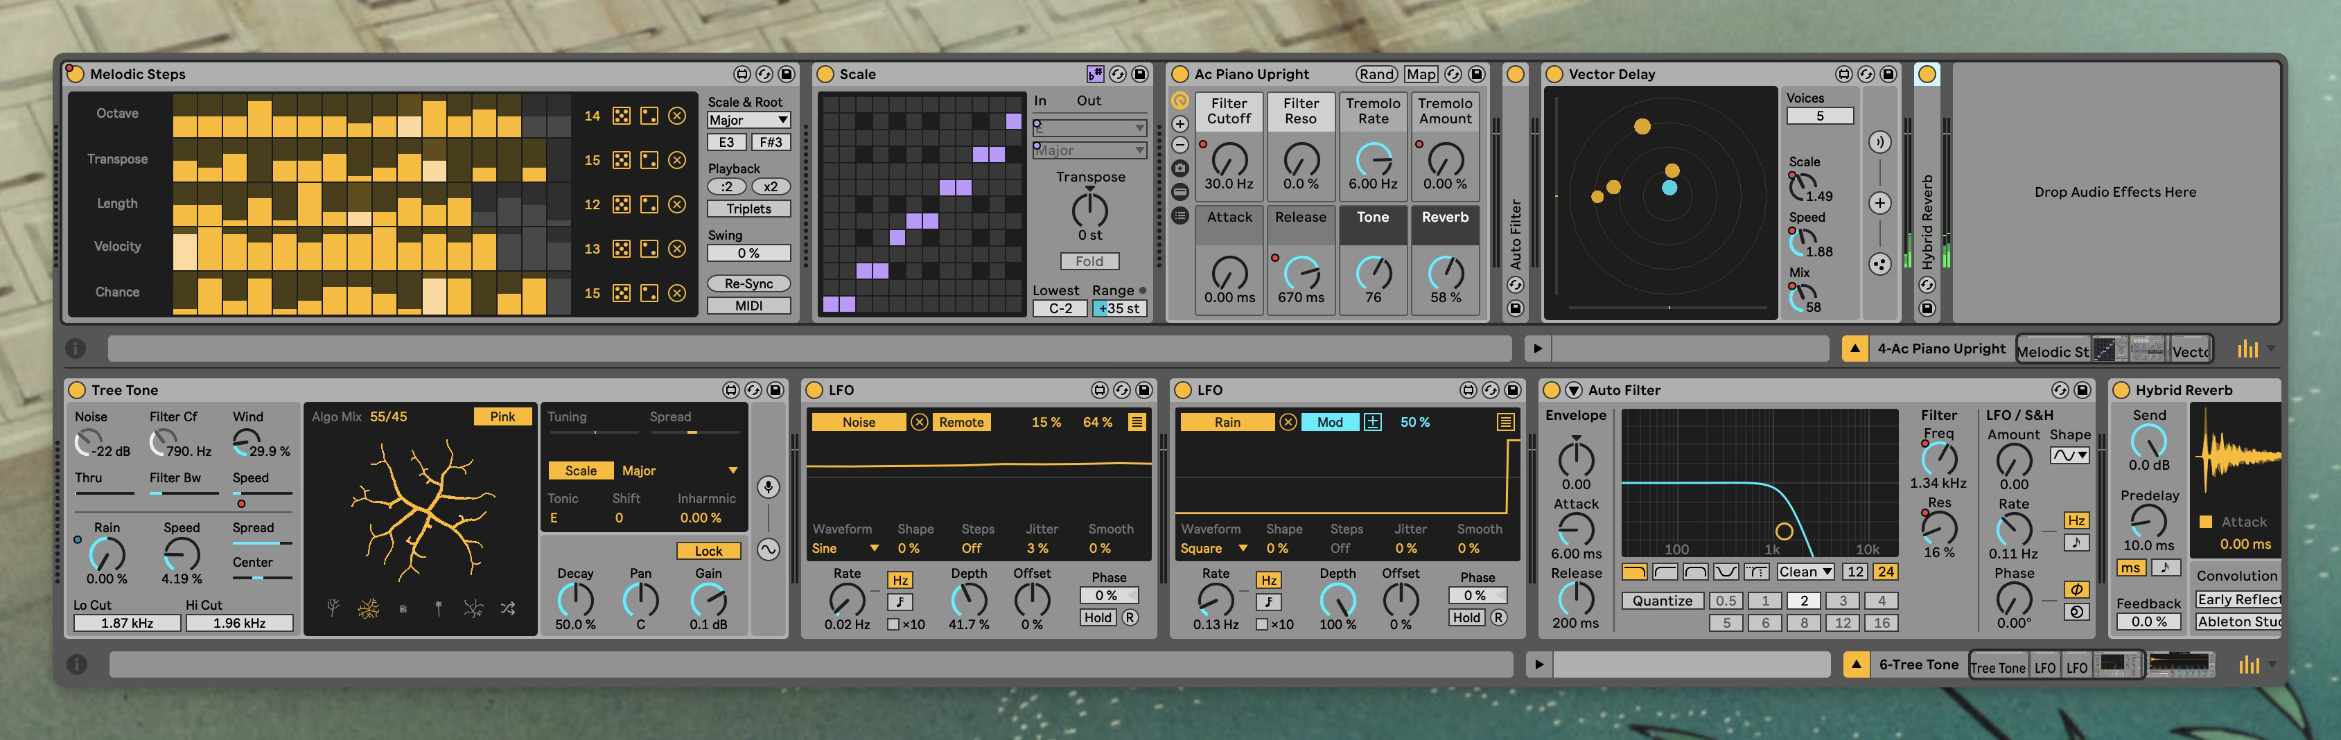Click the Lock button in Tree Tone
The image size is (2341, 740).
click(x=708, y=551)
